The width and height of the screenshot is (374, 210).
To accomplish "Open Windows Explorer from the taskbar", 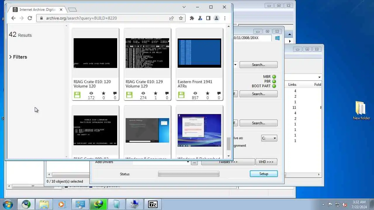I will (44, 204).
